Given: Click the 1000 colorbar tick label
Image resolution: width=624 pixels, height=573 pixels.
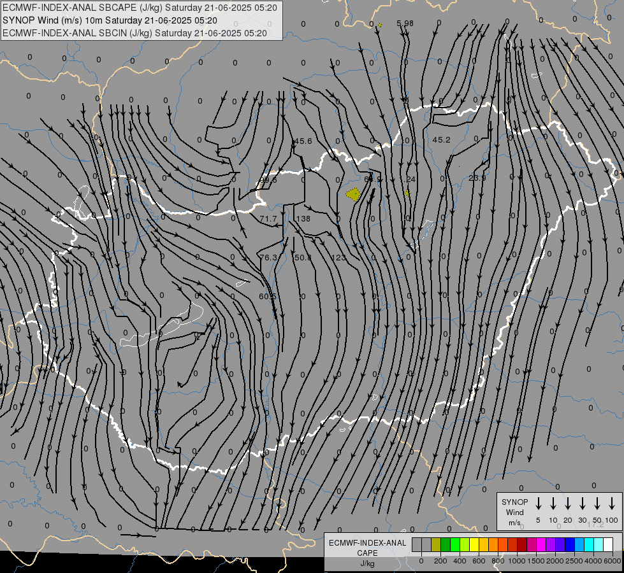Looking at the screenshot, I should pyautogui.click(x=516, y=561).
